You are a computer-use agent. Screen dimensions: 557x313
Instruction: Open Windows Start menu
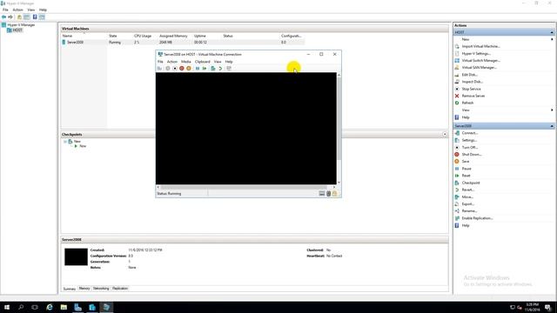tap(7, 307)
